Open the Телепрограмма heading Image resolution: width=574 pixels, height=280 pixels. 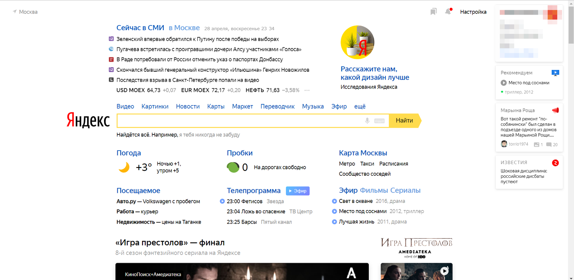coord(254,191)
